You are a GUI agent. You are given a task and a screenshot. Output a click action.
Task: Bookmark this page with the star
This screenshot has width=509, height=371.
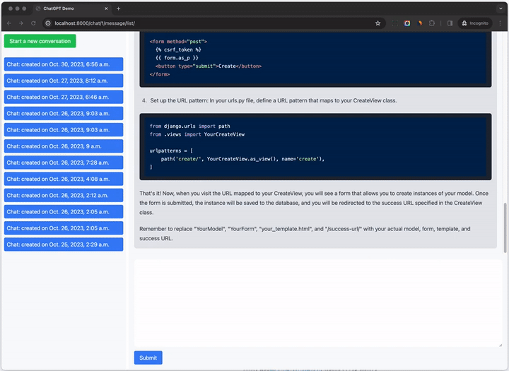378,23
